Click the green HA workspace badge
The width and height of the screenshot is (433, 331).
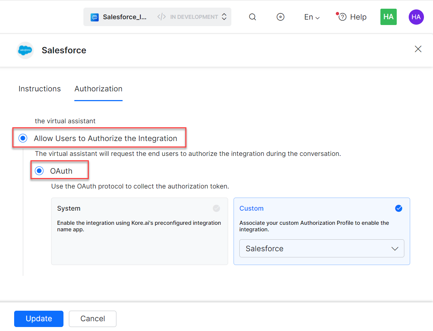388,17
